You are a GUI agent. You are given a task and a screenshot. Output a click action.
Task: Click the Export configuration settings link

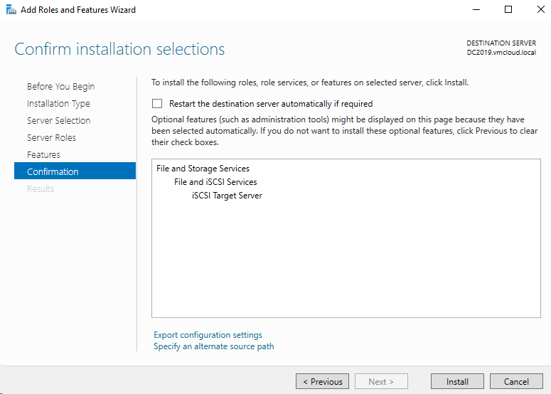[208, 335]
